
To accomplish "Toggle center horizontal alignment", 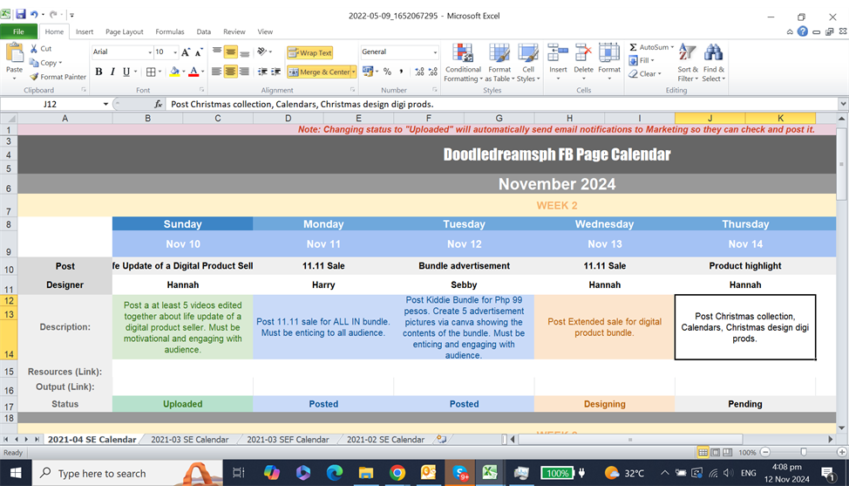I will pos(230,72).
